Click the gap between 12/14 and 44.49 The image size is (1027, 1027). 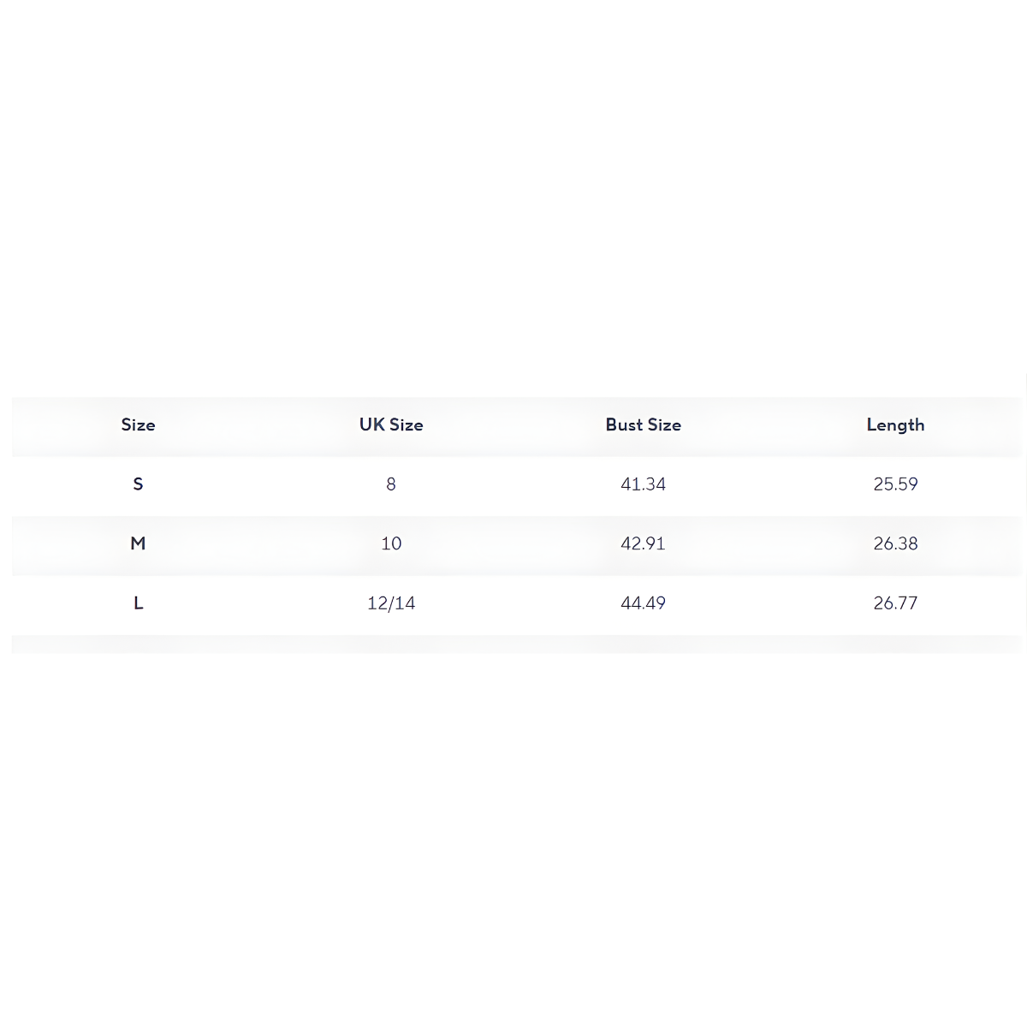click(517, 603)
